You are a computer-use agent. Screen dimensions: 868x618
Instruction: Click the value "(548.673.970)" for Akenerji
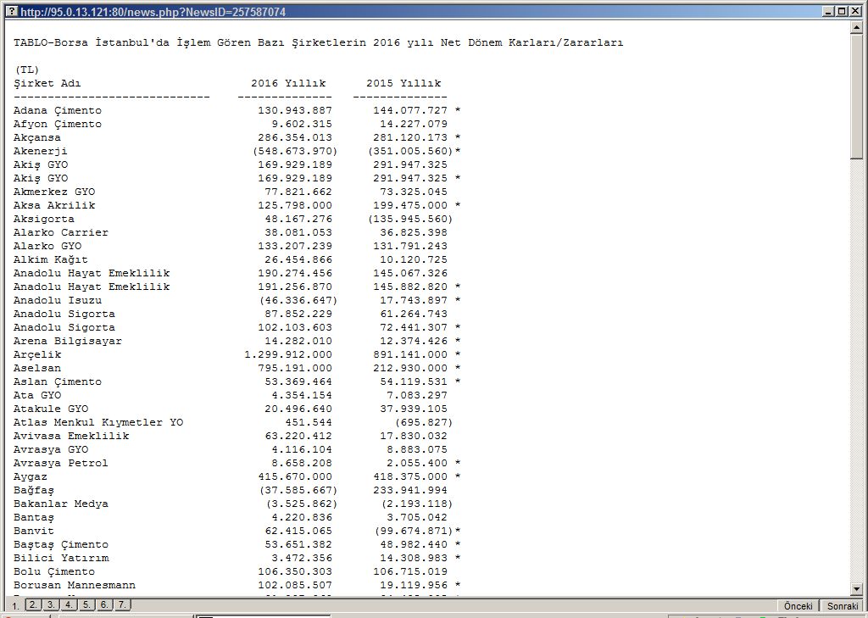[295, 151]
